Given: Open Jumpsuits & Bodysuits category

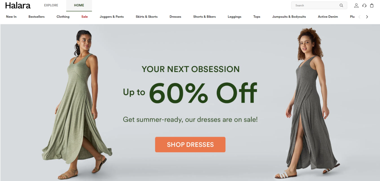Looking at the screenshot, I should pyautogui.click(x=289, y=17).
